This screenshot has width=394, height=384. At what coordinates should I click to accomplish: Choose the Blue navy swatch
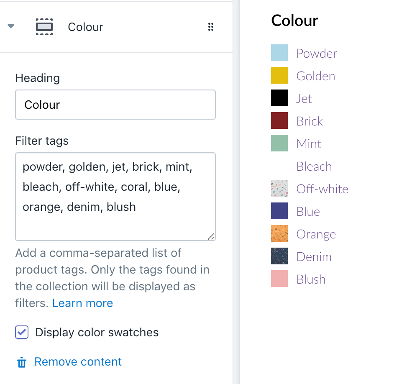coord(279,211)
